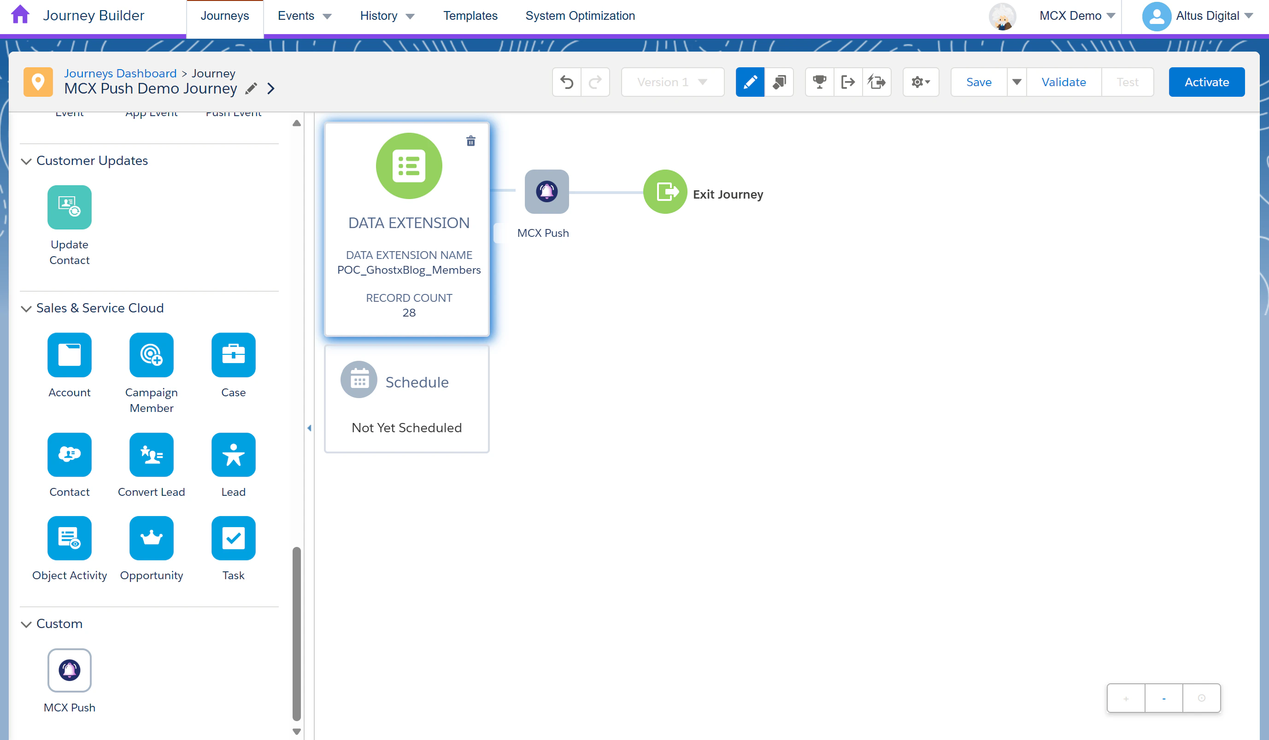This screenshot has height=740, width=1269.
Task: Click the Einstein mascot avatar
Action: click(1002, 17)
